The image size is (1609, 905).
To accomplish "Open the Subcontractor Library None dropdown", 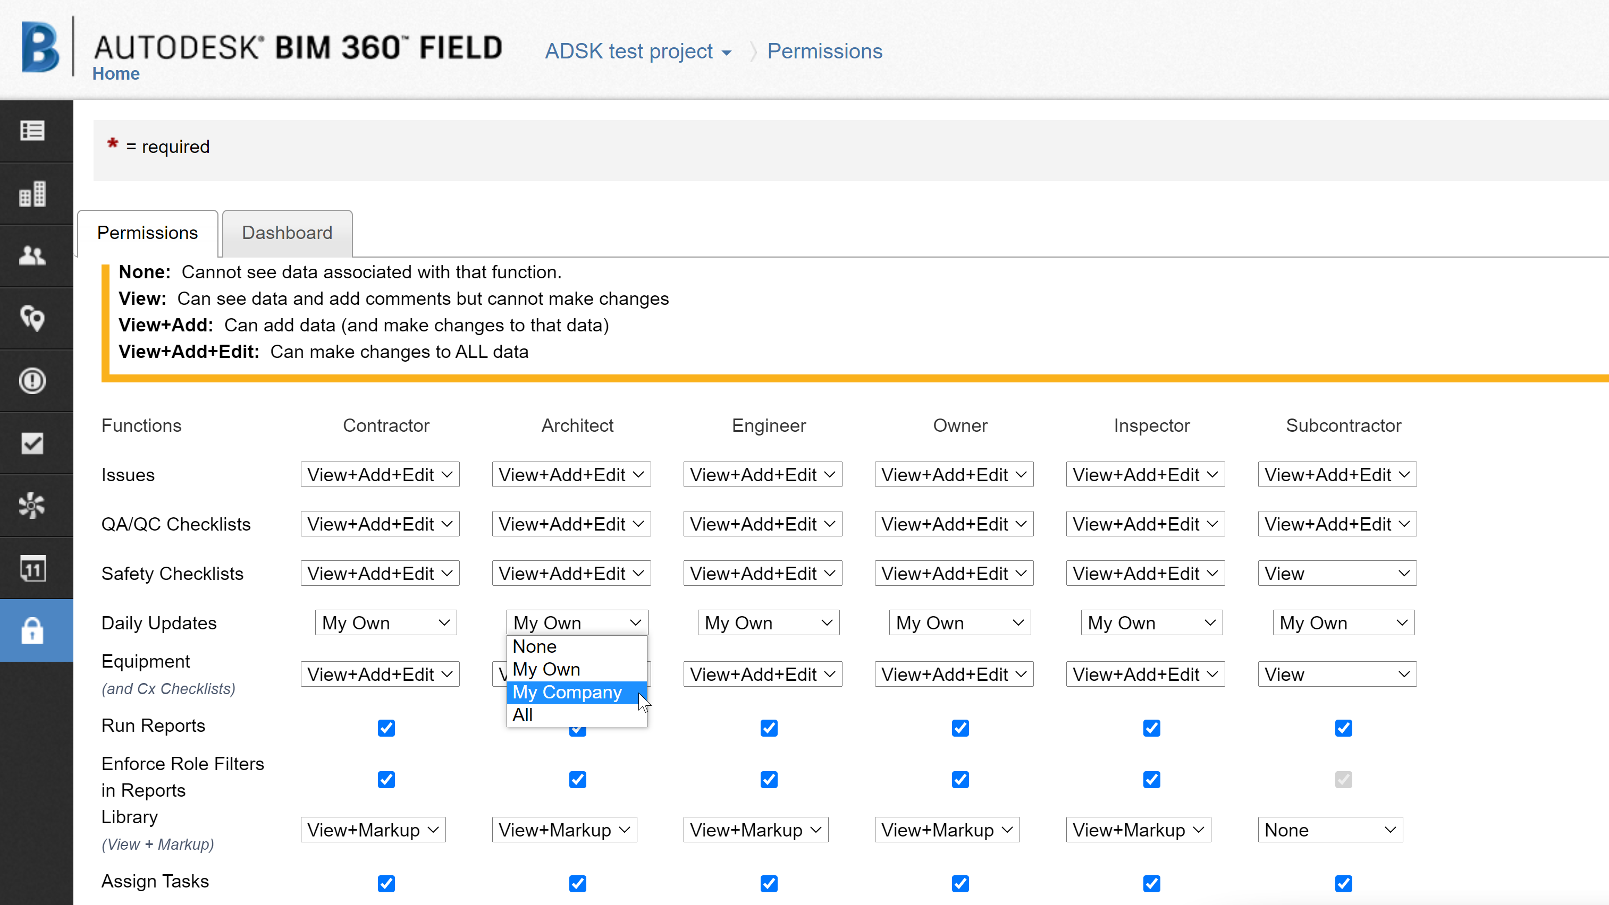I will 1330,830.
